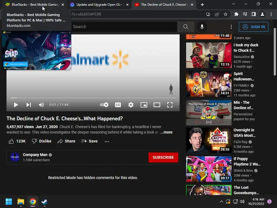Viewport: 277px width, 208px height.
Task: Open Steam from the taskbar
Action: click(x=45, y=201)
